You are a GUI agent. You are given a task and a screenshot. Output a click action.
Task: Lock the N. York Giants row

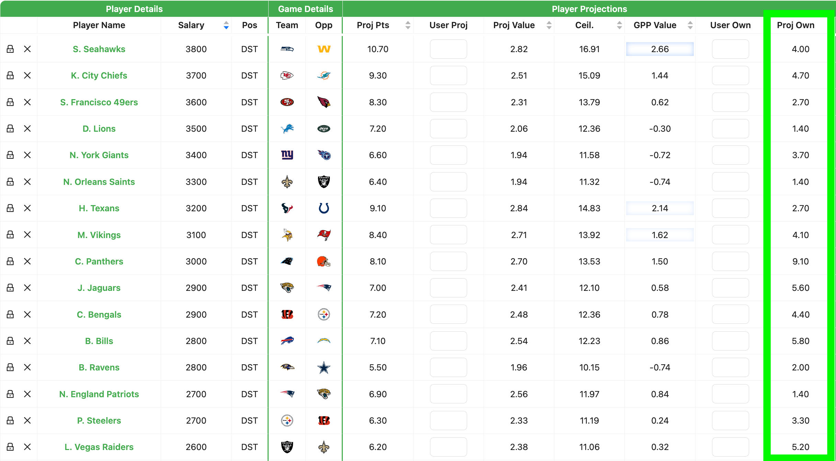(10, 155)
